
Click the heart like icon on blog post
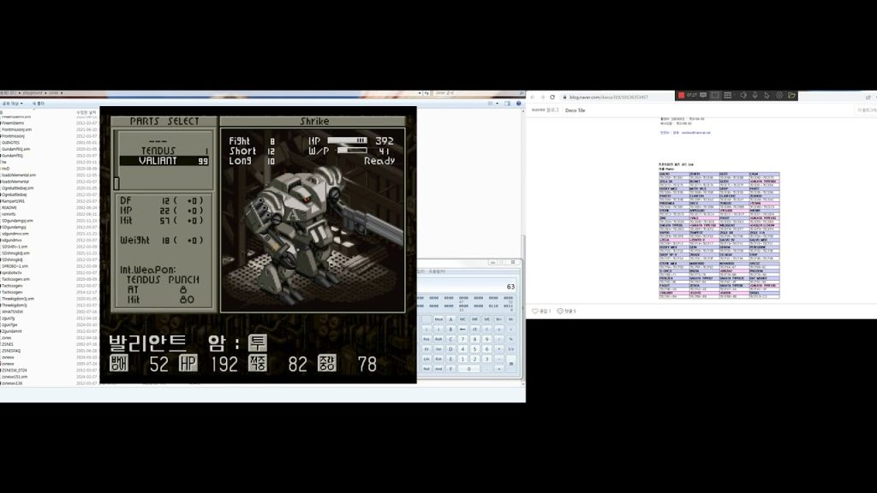536,311
